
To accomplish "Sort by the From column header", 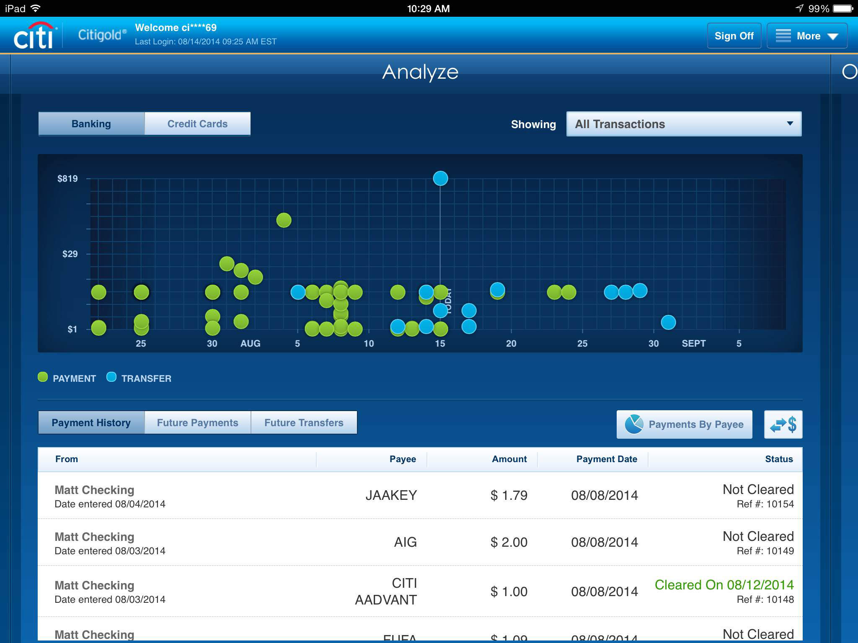I will [x=67, y=459].
